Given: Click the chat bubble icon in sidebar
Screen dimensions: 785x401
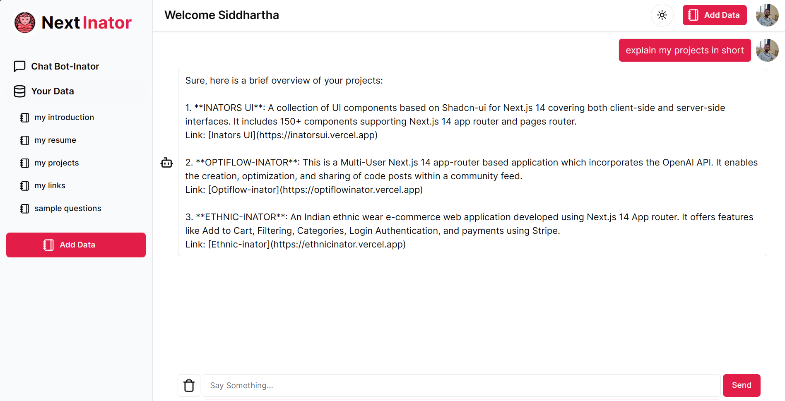Looking at the screenshot, I should tap(19, 67).
